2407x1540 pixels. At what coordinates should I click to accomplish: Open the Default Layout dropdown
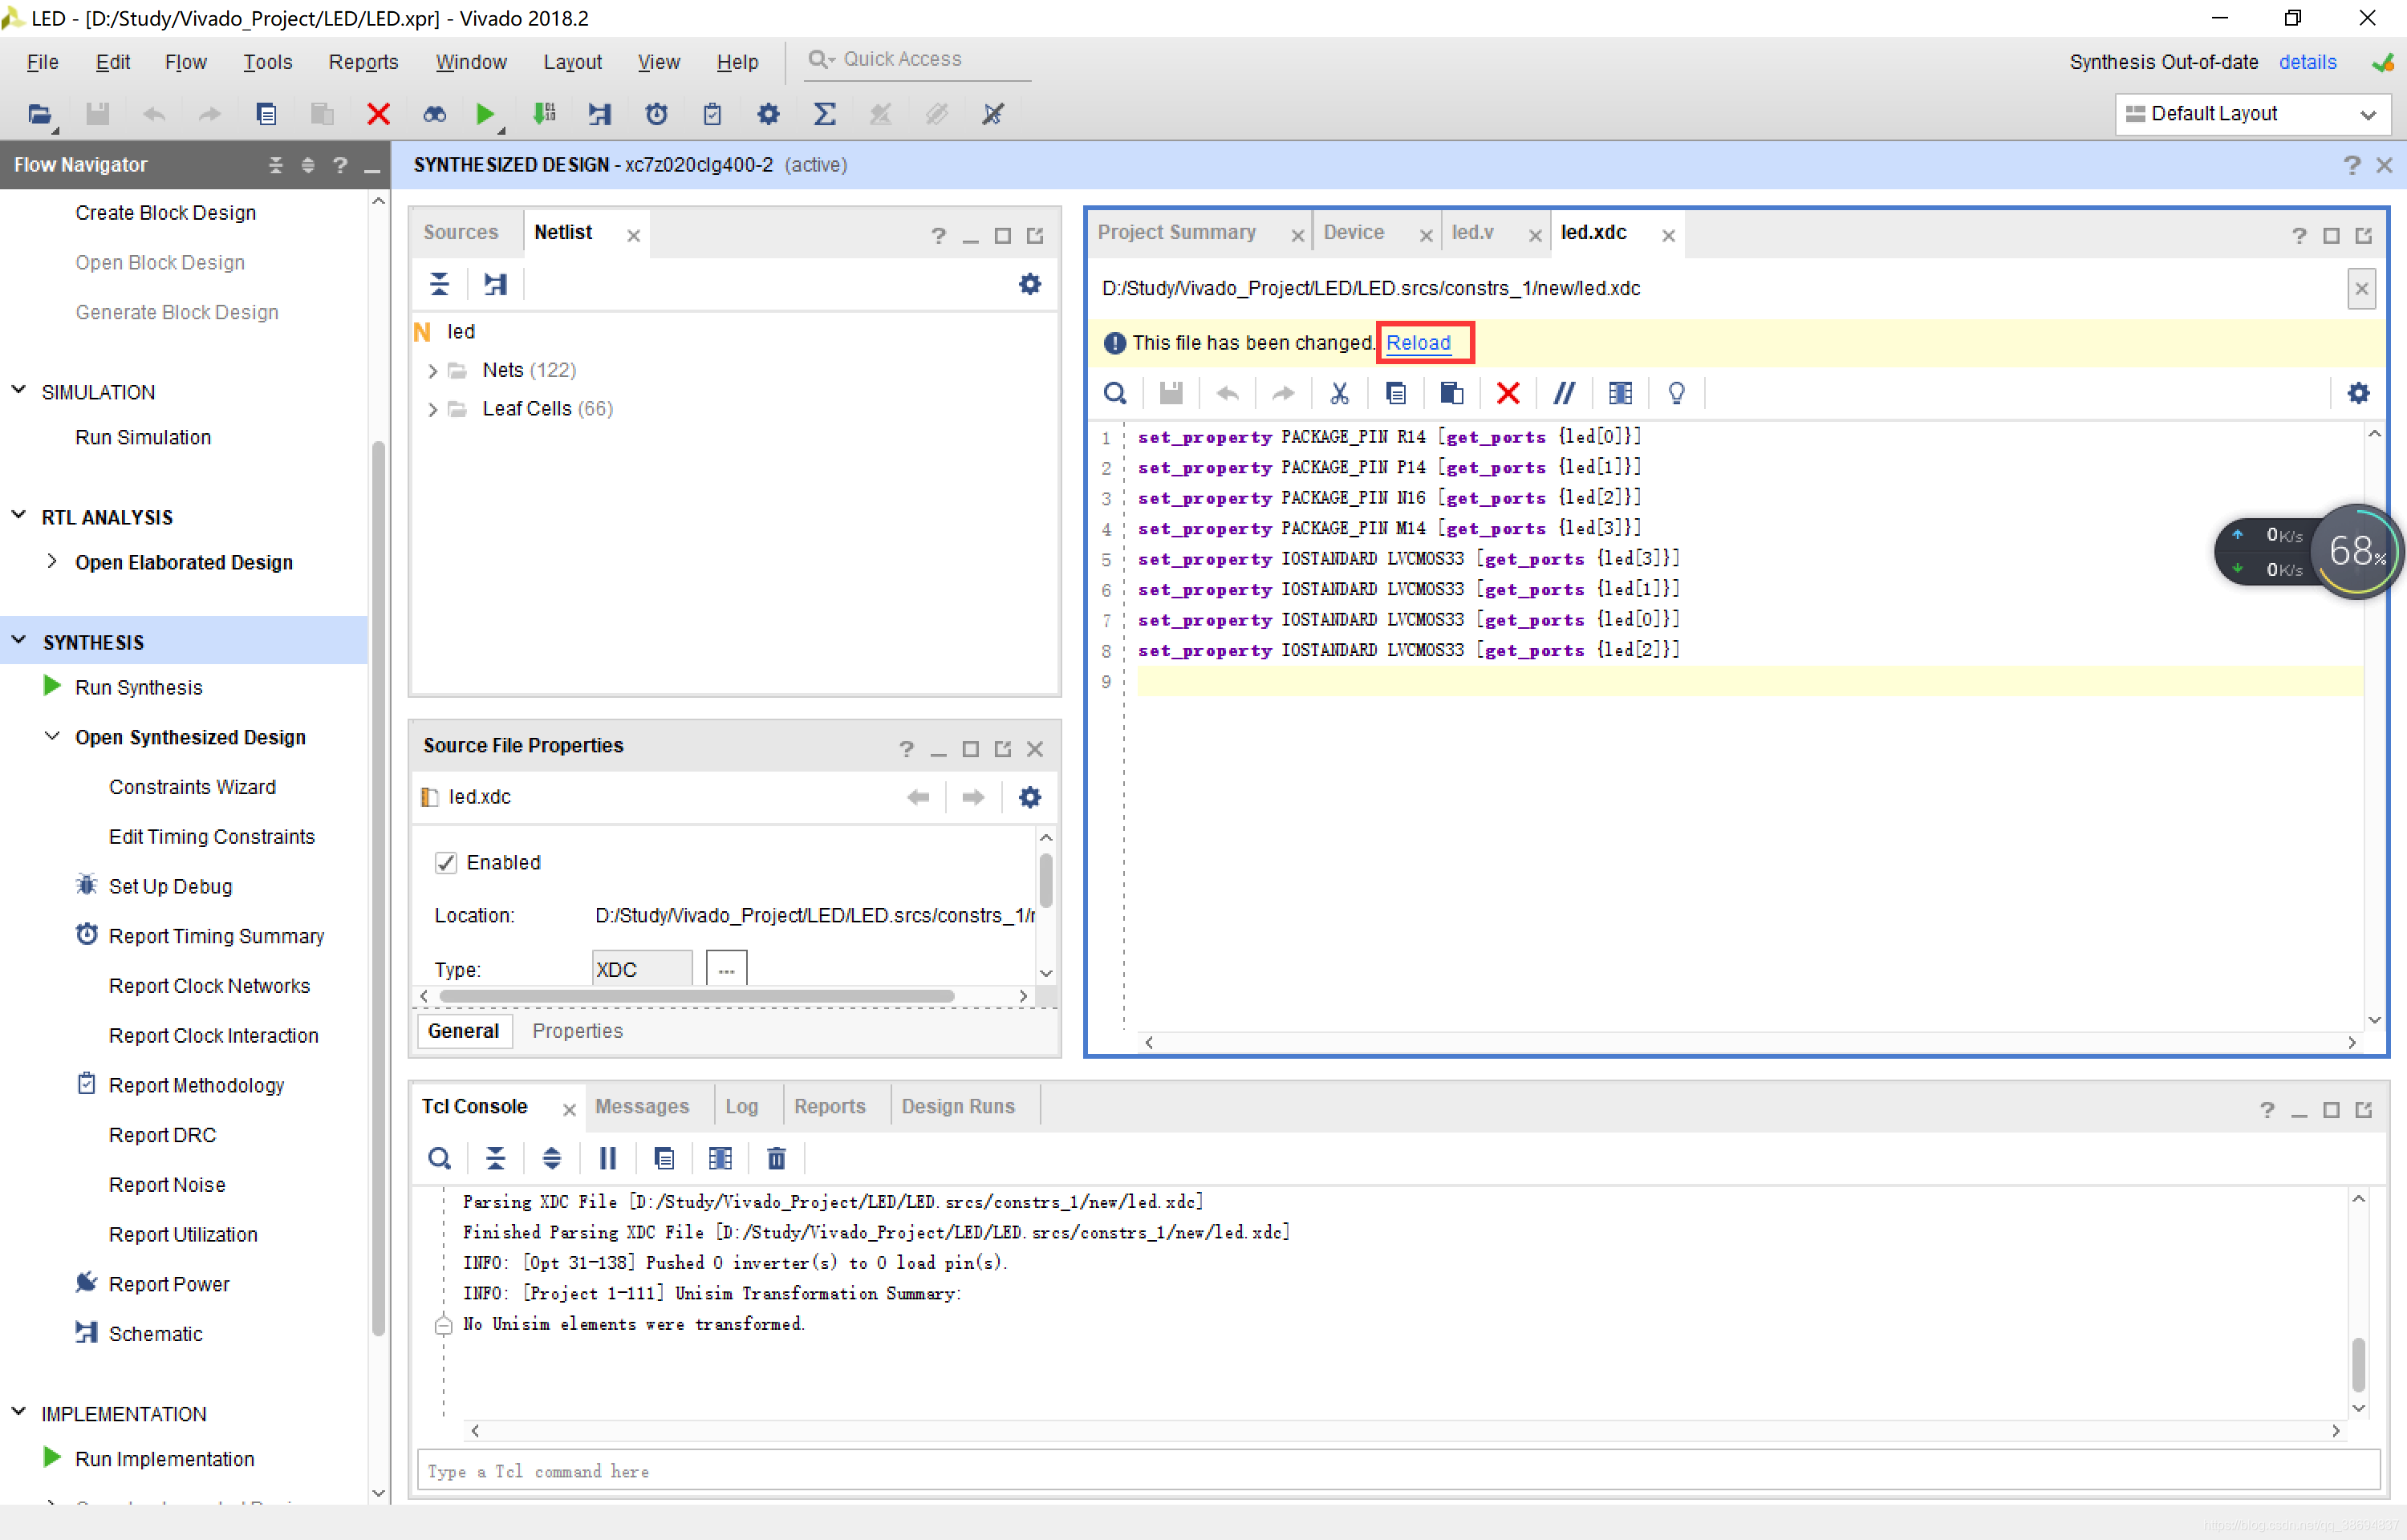(x=2251, y=114)
